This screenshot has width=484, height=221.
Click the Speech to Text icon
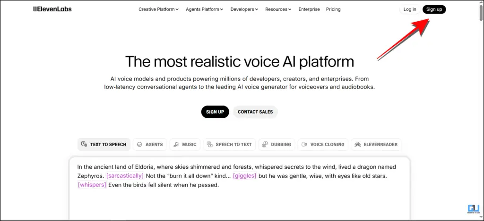(209, 144)
